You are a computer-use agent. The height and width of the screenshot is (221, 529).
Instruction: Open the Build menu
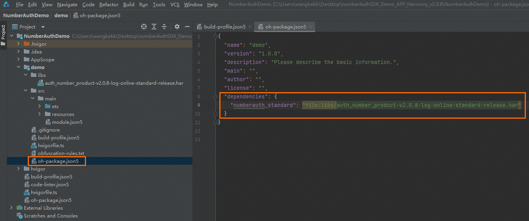pos(129,5)
